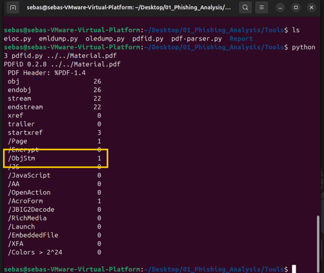Click the '/AA' row
This screenshot has height=273, width=324.
tap(54, 184)
